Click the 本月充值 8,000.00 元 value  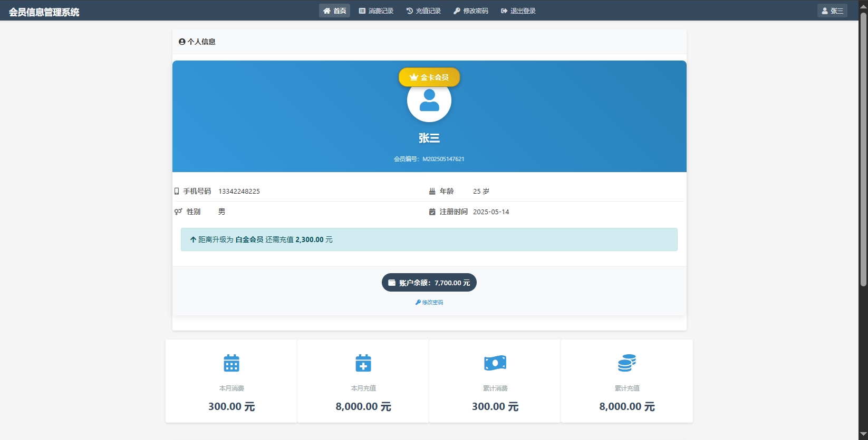(x=363, y=406)
